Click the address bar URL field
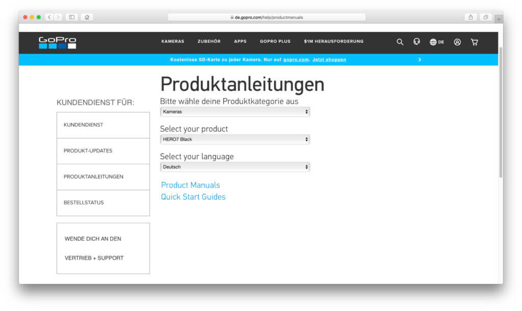The height and width of the screenshot is (311, 522). [267, 17]
